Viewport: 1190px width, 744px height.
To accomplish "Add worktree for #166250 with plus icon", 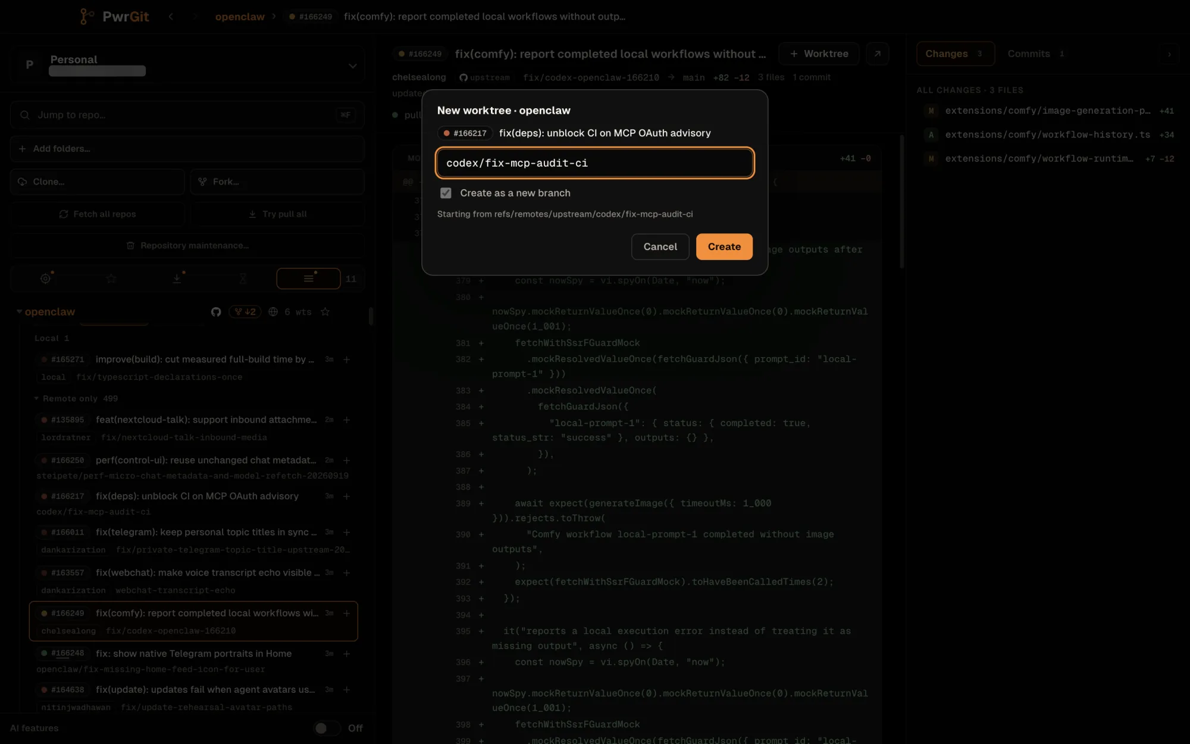I will click(347, 461).
